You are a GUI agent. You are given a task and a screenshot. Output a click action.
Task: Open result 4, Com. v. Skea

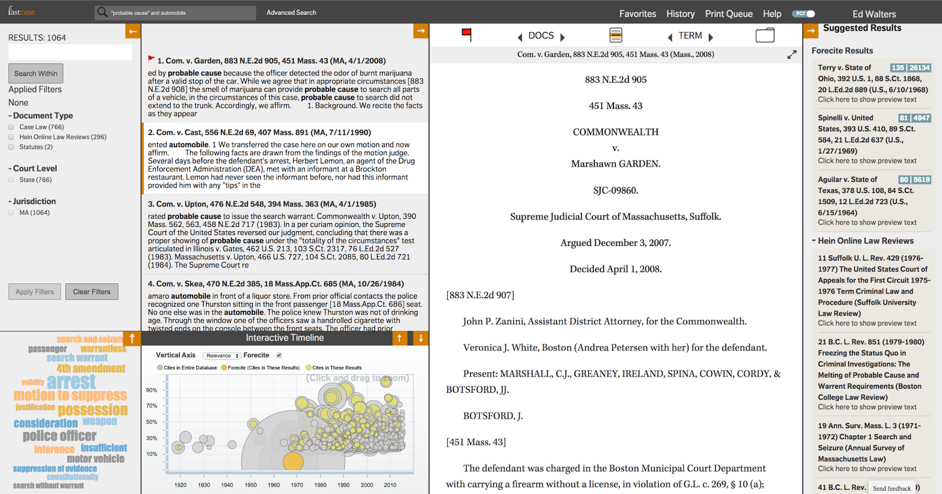(276, 283)
